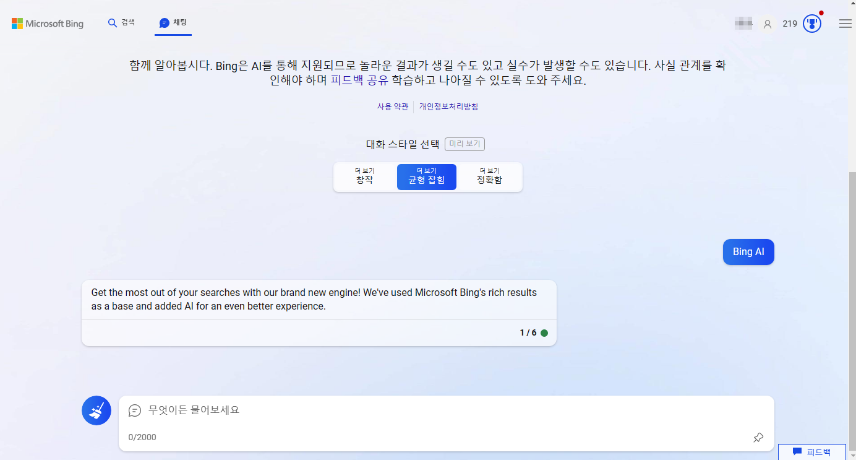Open the 사용 약관 link
The image size is (856, 460).
coord(393,106)
